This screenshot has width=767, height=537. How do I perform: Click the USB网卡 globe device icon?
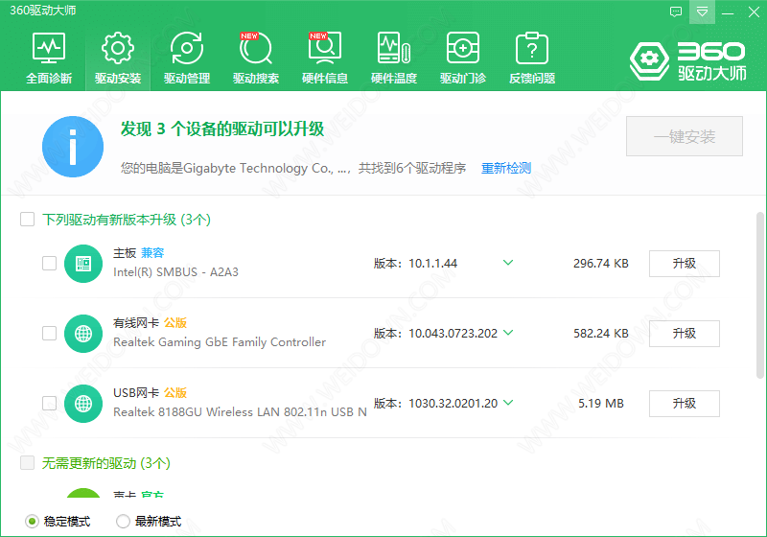coord(83,404)
